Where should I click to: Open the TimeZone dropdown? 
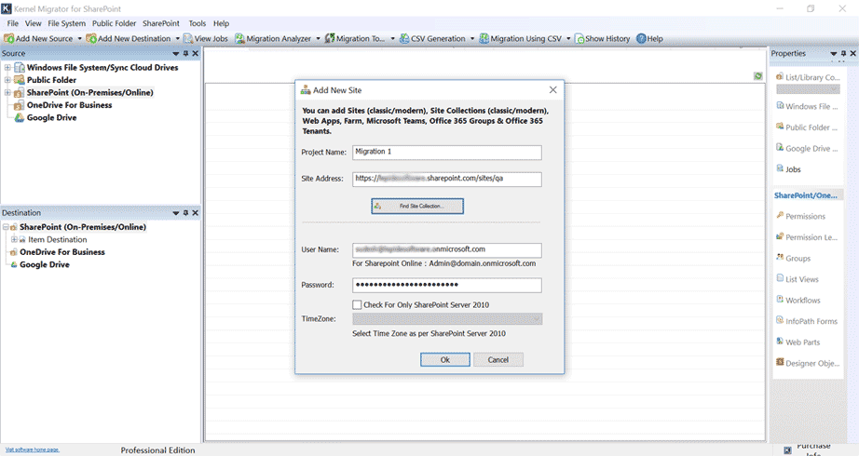coord(537,319)
